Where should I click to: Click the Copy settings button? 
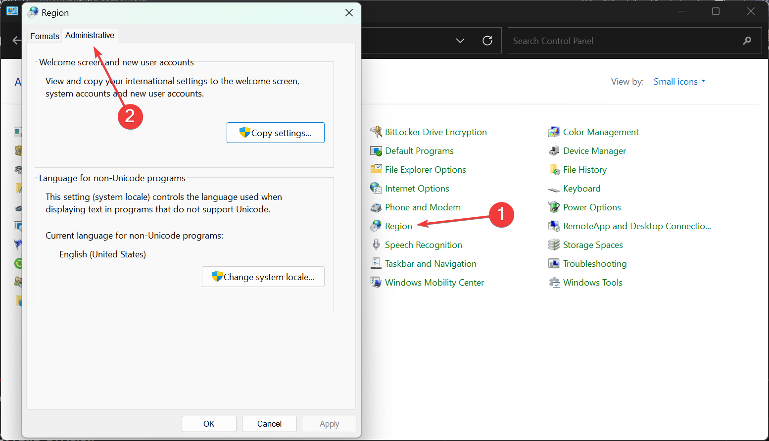click(x=275, y=133)
